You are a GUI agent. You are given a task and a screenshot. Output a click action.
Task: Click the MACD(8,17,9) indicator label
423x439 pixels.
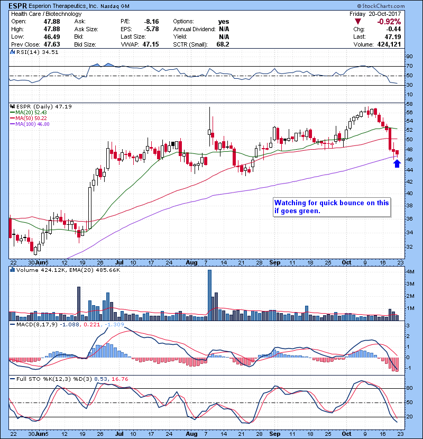[37, 325]
